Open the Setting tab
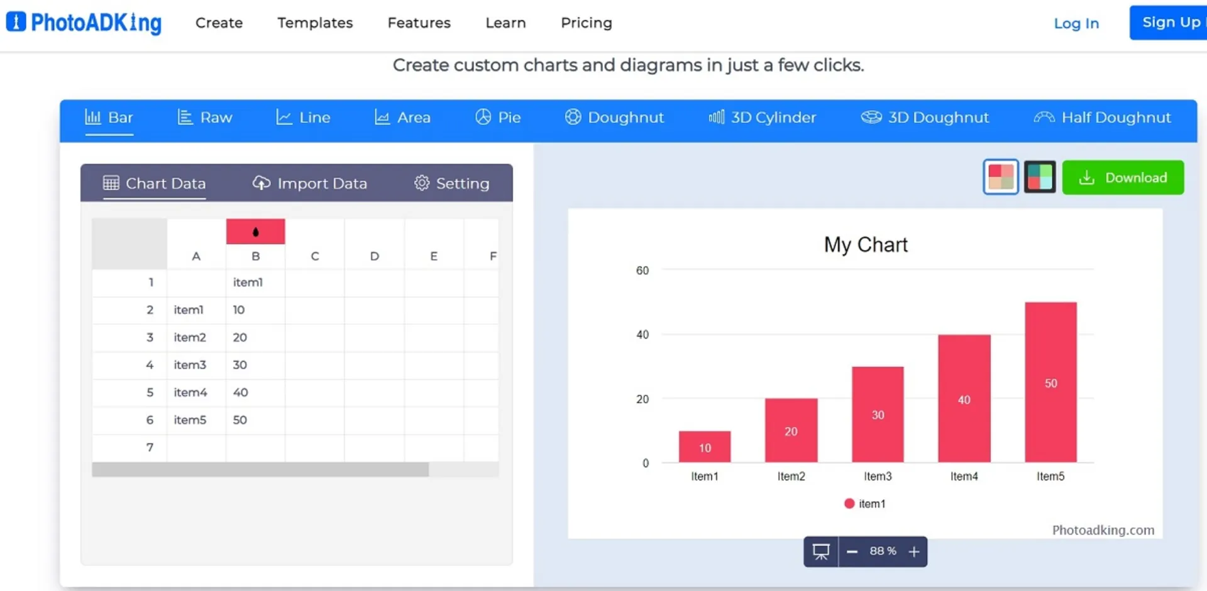The image size is (1207, 591). [x=451, y=183]
